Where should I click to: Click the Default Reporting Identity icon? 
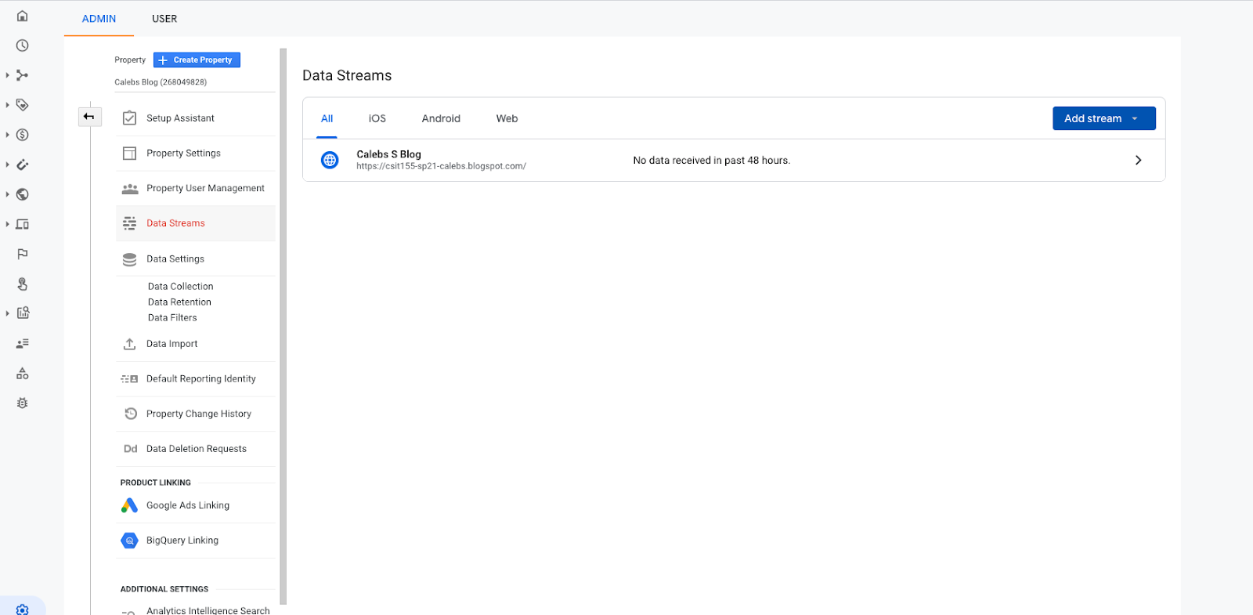[130, 379]
